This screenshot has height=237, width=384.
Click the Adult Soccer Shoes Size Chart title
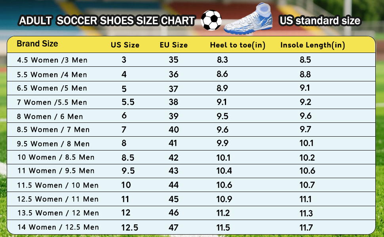point(107,21)
